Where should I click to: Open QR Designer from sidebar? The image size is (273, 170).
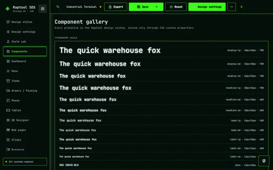[x=25, y=120]
